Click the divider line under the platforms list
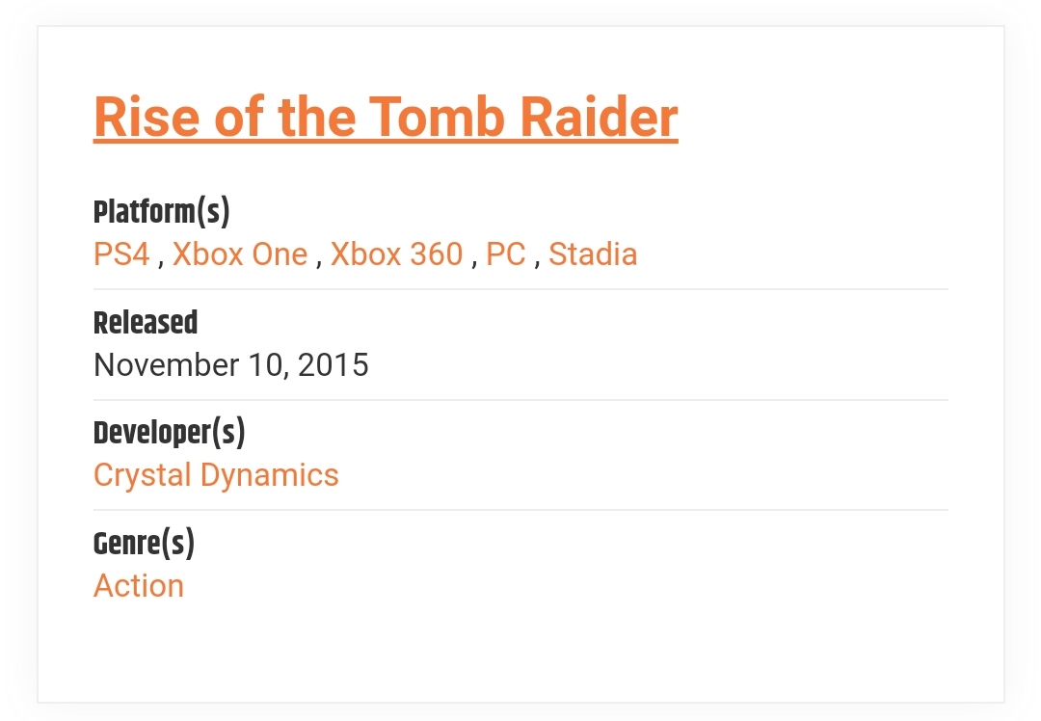The image size is (1041, 721). [x=520, y=289]
